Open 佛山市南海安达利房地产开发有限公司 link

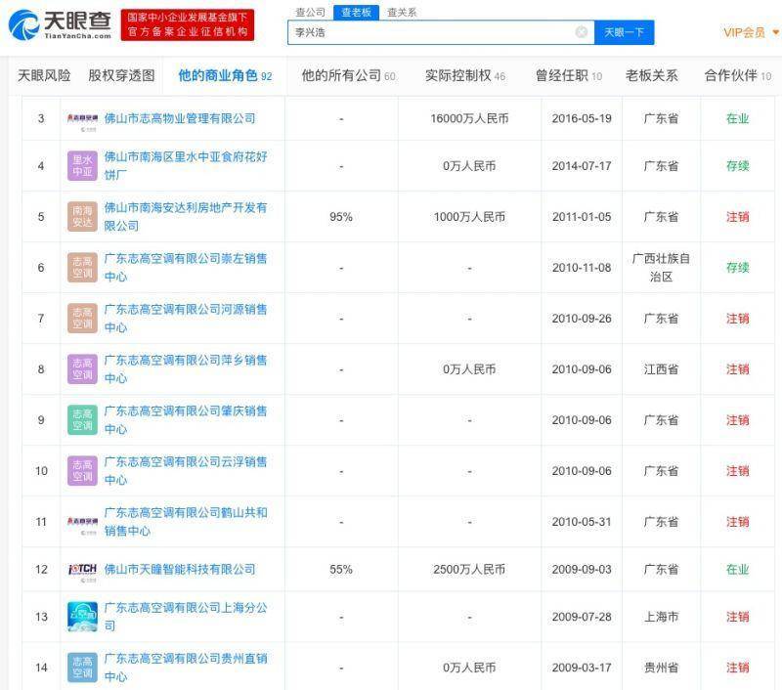pos(186,216)
